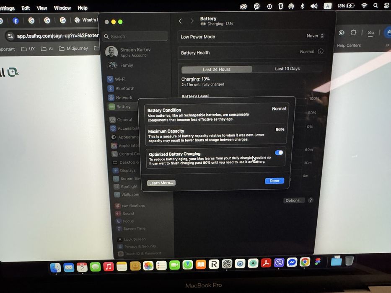Click the volume speaker menu bar icon
Viewport: 391px width, 293px height.
pos(314,6)
